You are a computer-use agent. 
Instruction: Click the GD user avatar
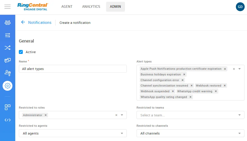click(x=240, y=7)
